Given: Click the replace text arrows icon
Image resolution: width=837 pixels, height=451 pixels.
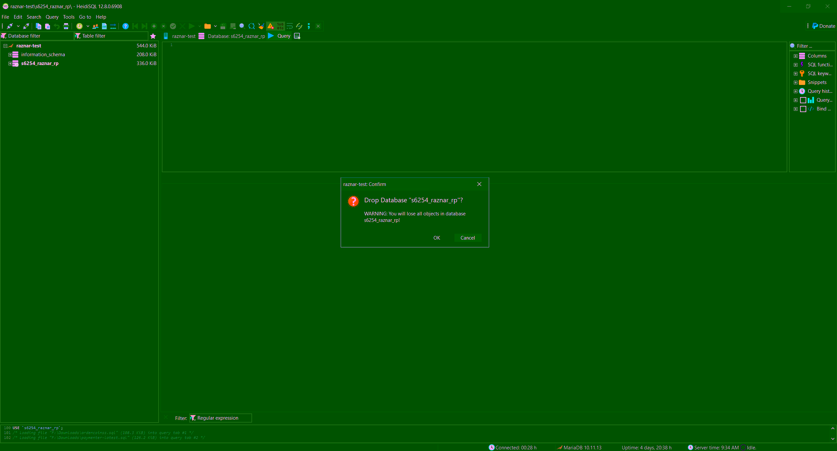Looking at the screenshot, I should pos(251,26).
